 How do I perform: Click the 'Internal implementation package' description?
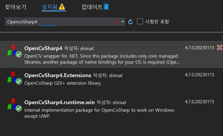[x=99, y=113]
